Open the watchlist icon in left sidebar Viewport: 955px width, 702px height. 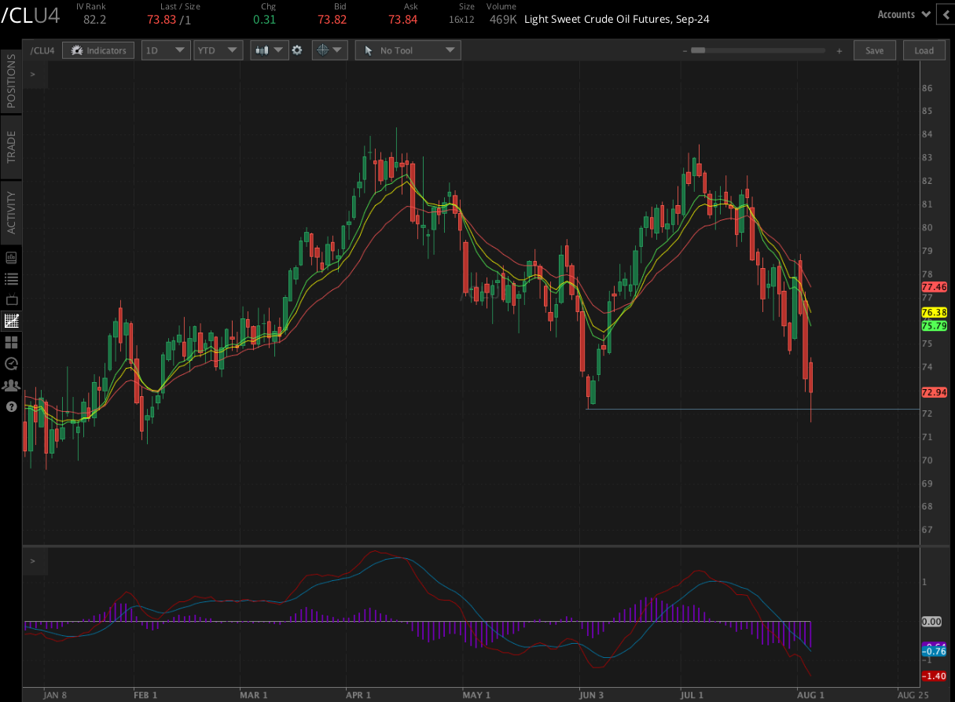click(11, 278)
